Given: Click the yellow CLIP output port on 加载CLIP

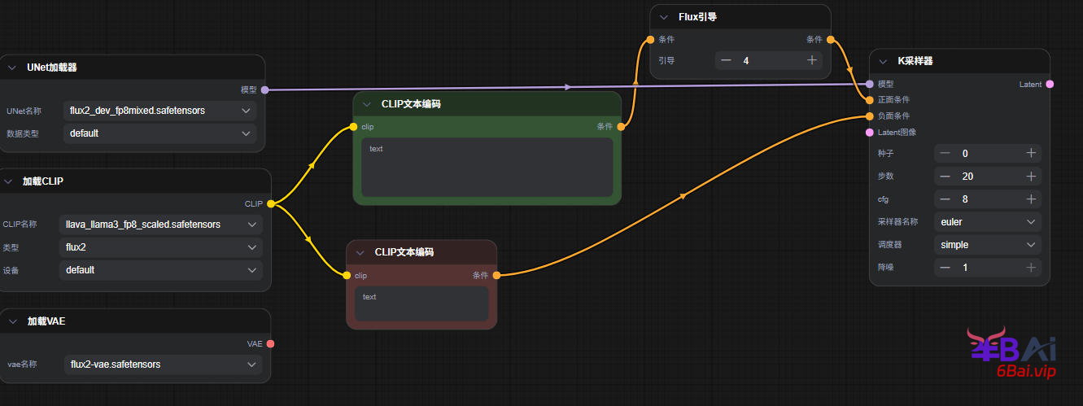Looking at the screenshot, I should 270,203.
